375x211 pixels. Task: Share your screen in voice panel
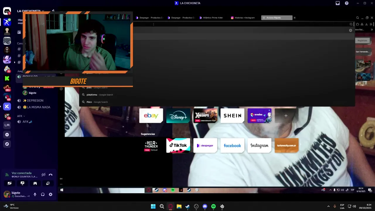pos(22,183)
